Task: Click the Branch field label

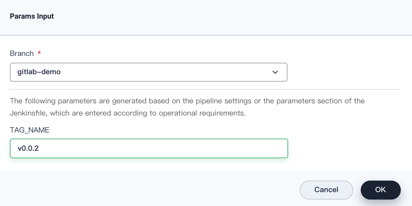Action: (21, 53)
